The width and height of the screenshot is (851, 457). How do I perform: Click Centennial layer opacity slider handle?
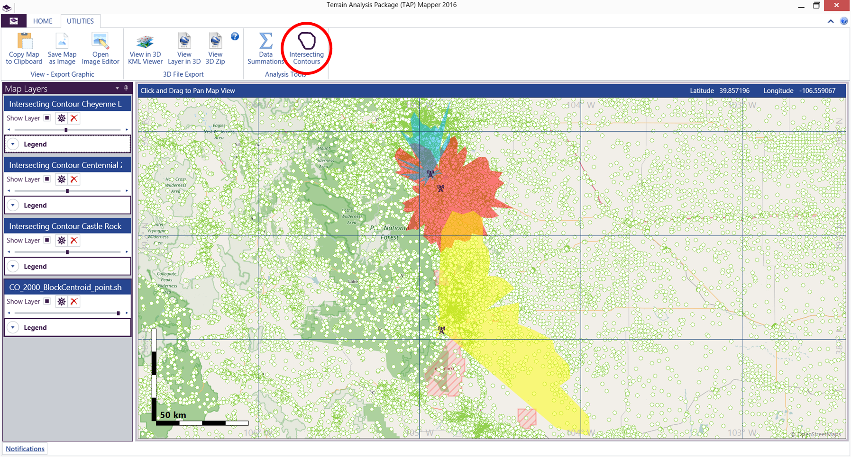[67, 191]
